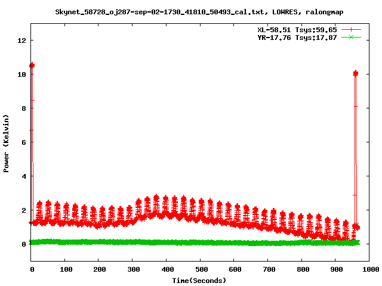Click the green line sample in legend
Viewport: 382px width, 286px height.
(x=351, y=38)
